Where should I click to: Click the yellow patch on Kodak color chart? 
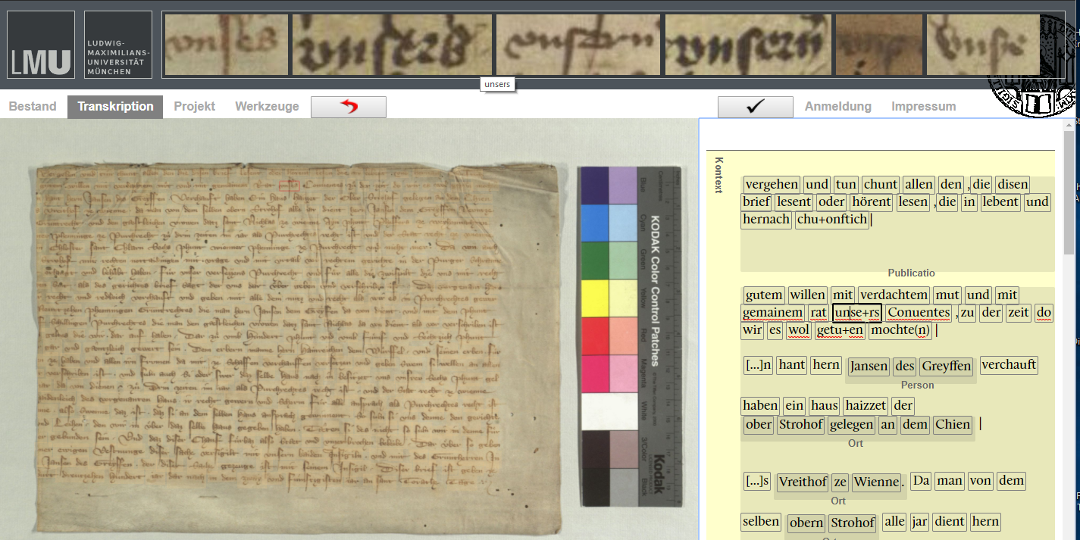pos(593,298)
